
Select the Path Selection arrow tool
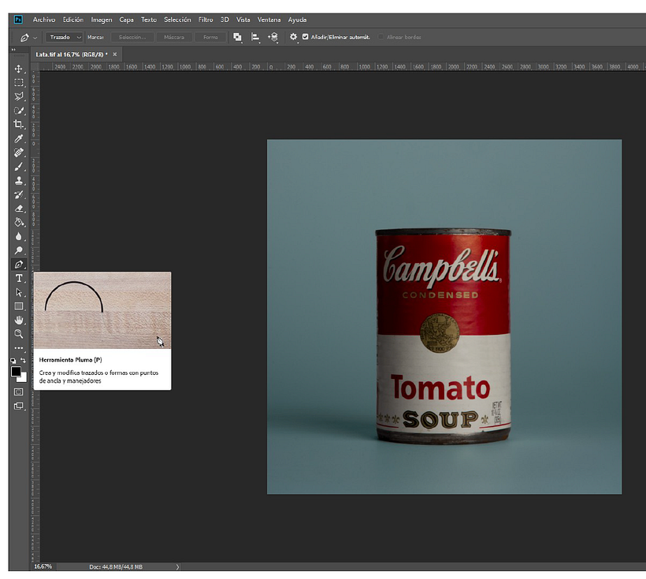(x=19, y=292)
